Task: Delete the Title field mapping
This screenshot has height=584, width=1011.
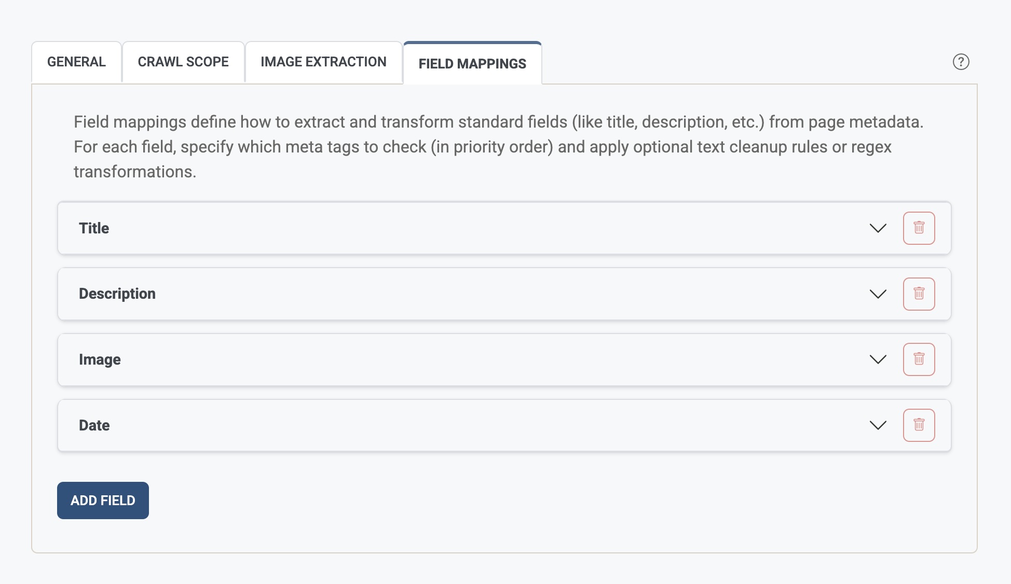Action: click(919, 228)
